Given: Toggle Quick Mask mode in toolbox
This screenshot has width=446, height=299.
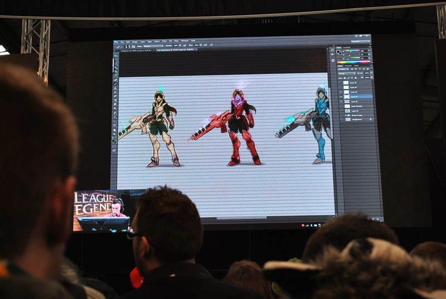Looking at the screenshot, I should pyautogui.click(x=114, y=146).
